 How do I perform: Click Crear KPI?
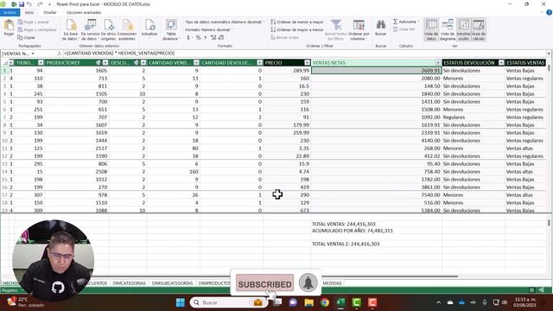404,29
